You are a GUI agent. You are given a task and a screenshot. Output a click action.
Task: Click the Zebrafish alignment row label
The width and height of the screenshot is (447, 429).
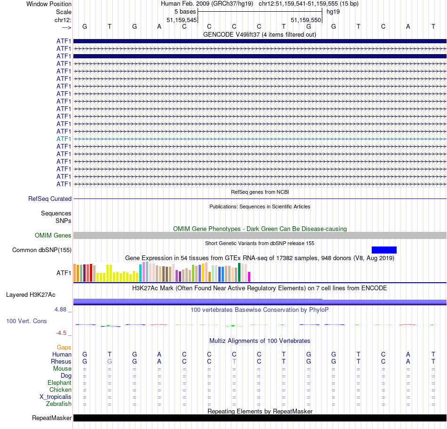coord(59,404)
